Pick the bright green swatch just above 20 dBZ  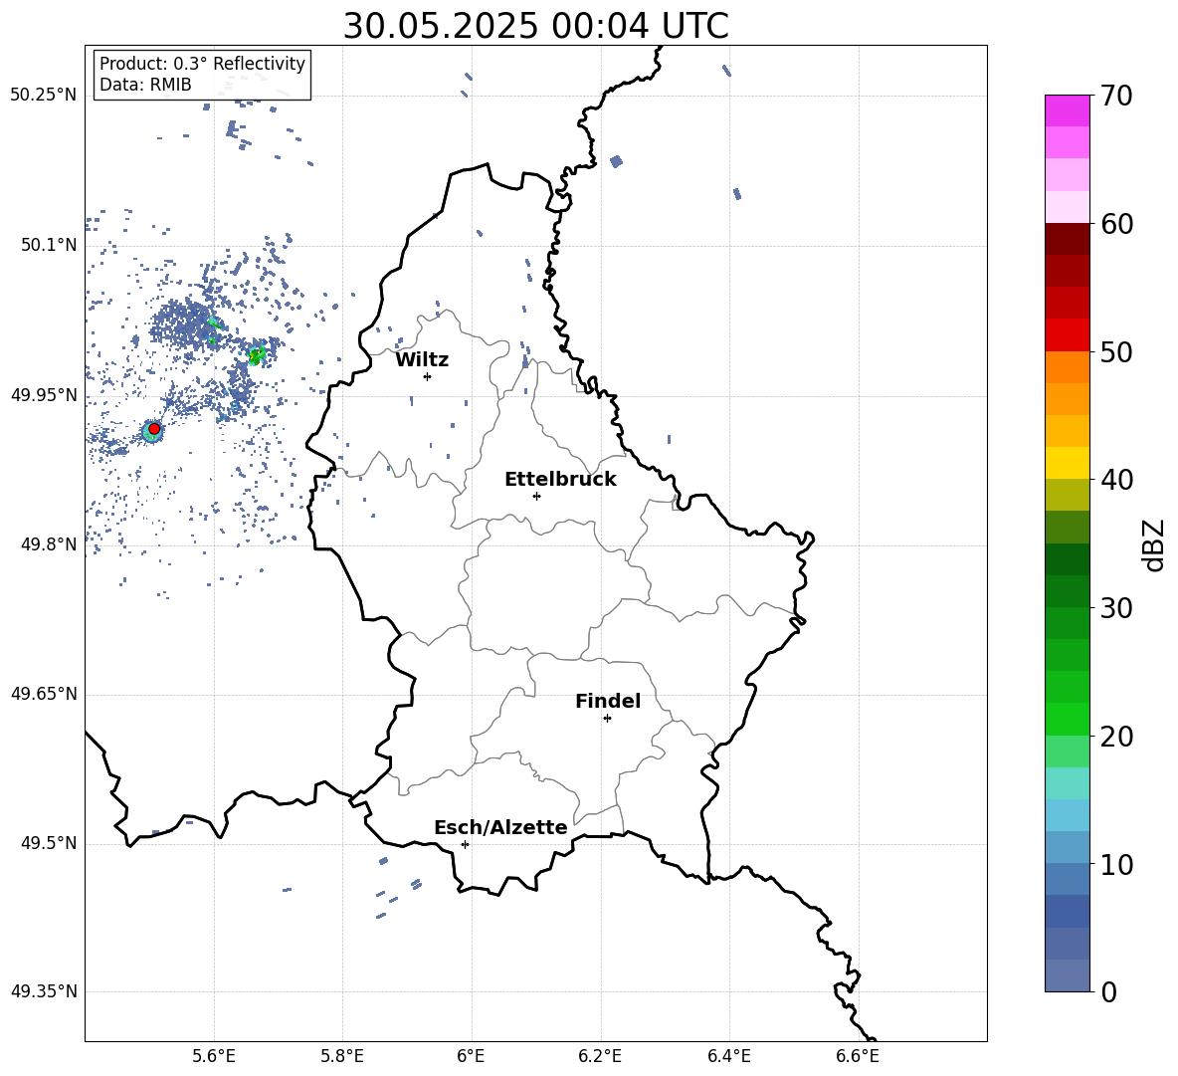(x=1067, y=720)
